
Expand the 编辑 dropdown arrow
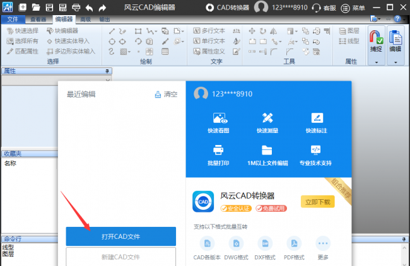click(x=395, y=62)
